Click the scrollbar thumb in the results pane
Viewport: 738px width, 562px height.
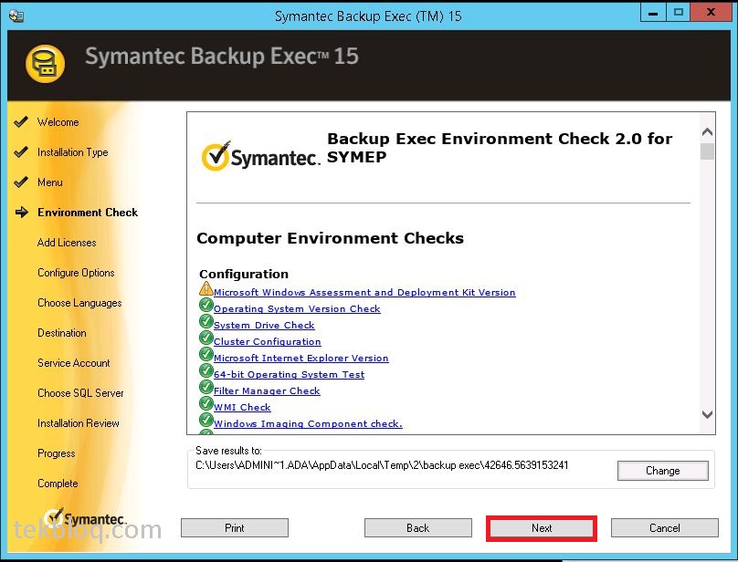(707, 151)
